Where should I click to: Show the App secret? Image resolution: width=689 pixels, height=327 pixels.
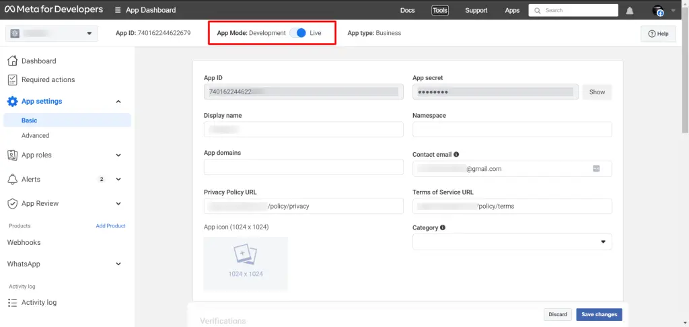tap(597, 92)
